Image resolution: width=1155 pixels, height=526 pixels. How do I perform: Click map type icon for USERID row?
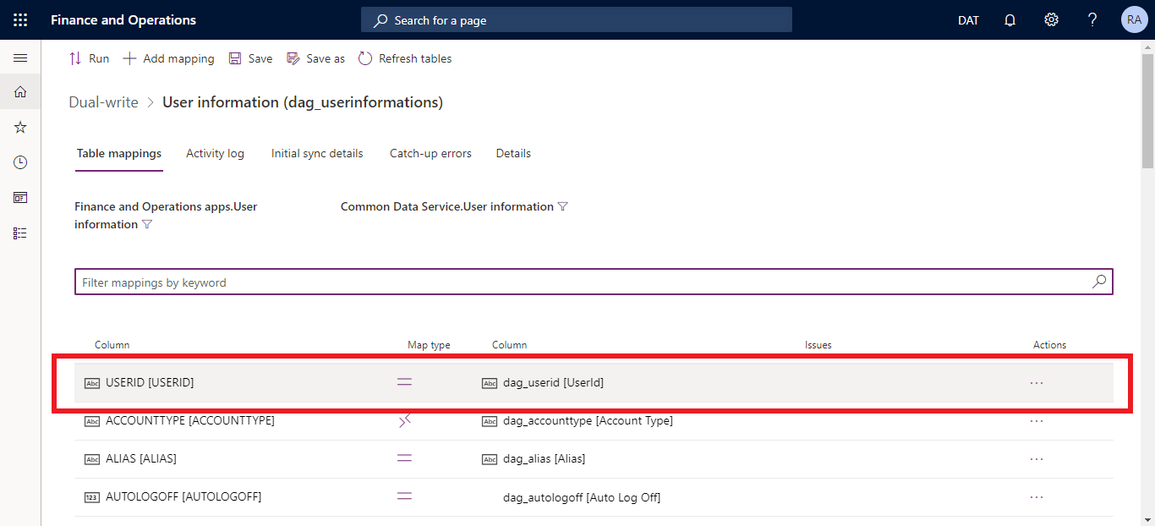point(405,382)
